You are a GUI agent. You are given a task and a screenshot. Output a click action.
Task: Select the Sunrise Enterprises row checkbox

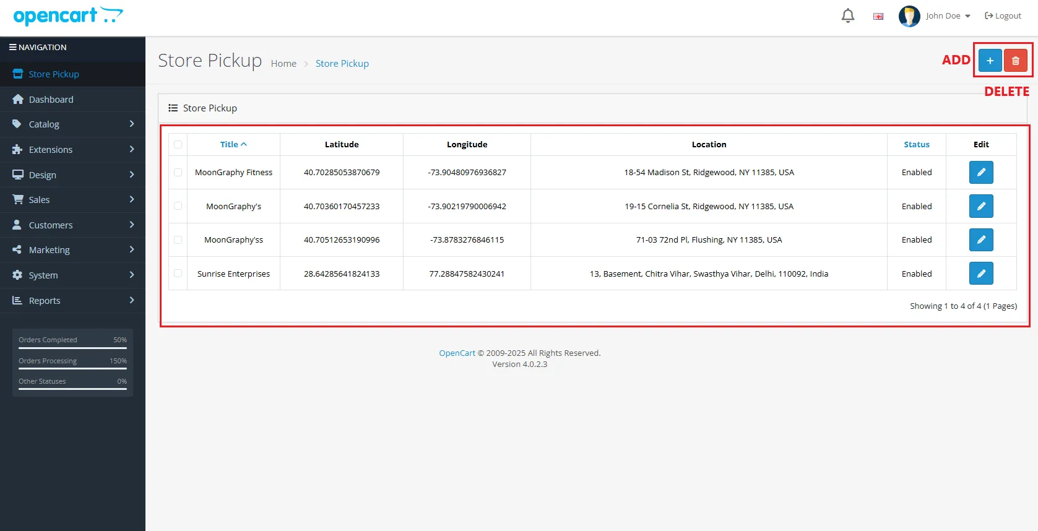coord(178,274)
